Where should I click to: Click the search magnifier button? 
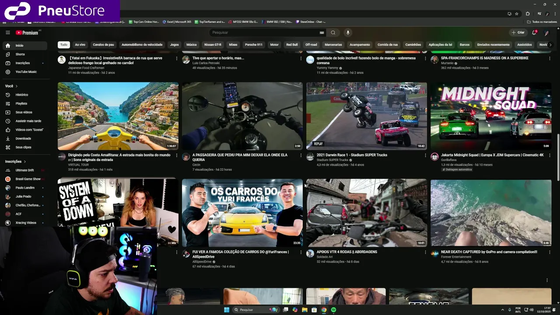tap(333, 32)
